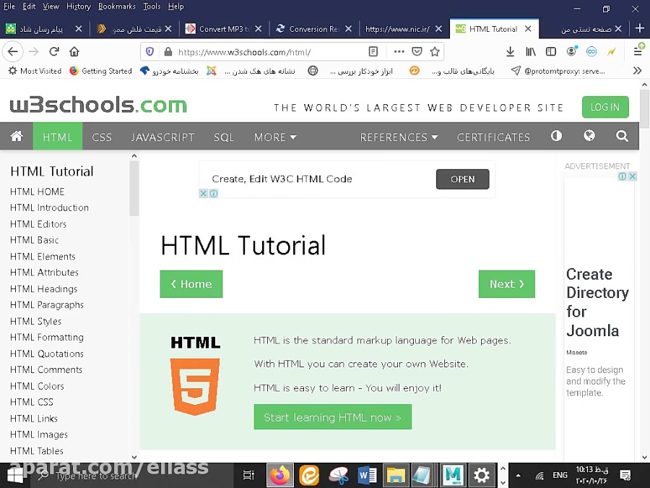The width and height of the screenshot is (650, 488).
Task: Open the translate/language globe icon
Action: point(590,137)
